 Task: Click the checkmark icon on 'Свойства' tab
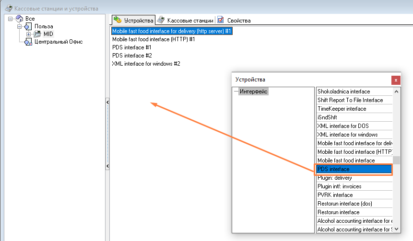coord(221,20)
